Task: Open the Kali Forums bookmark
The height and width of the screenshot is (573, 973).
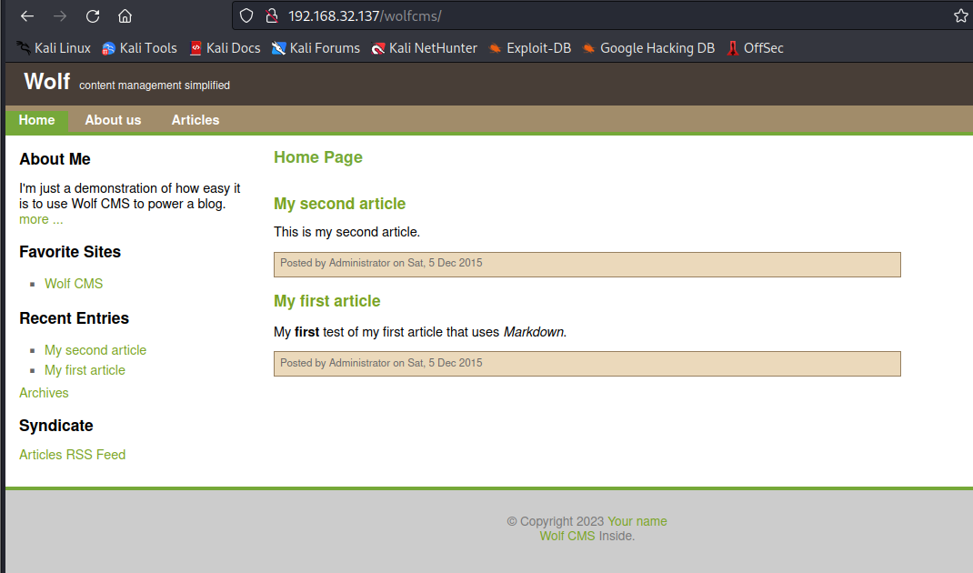Action: point(316,48)
